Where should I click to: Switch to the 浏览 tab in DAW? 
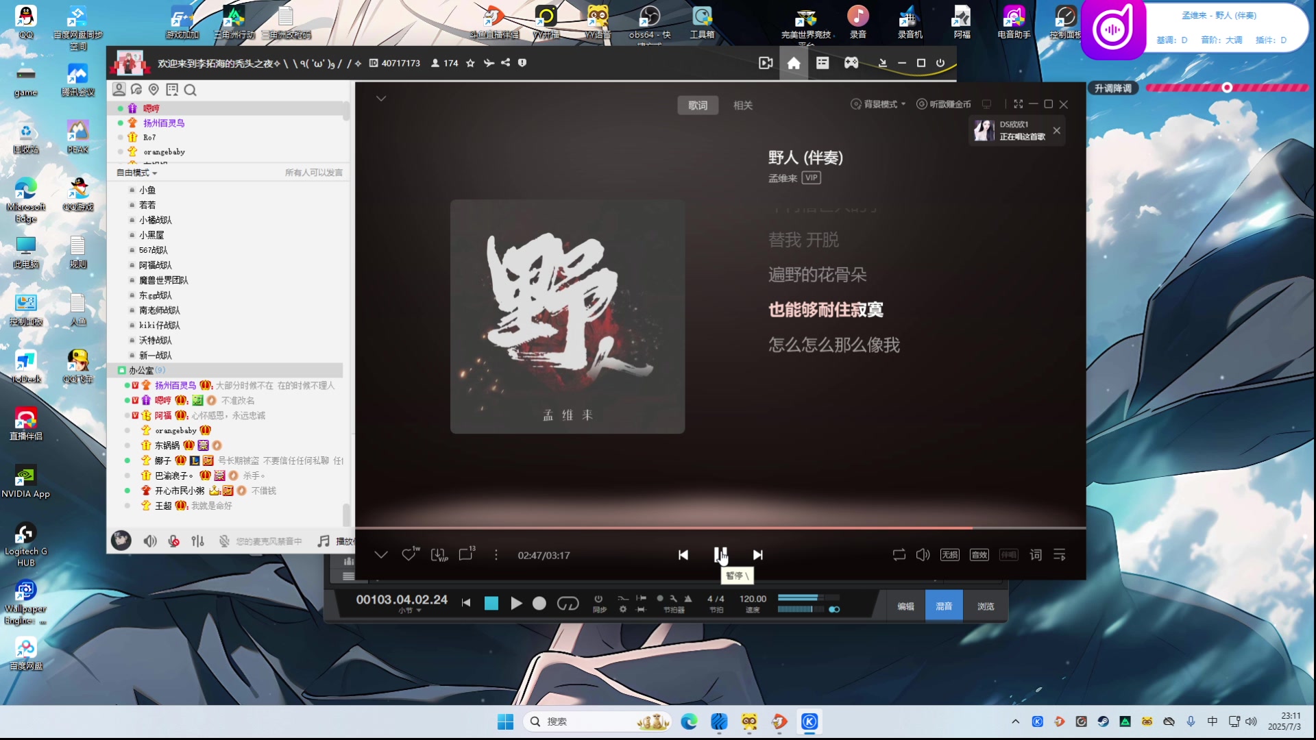click(x=986, y=606)
